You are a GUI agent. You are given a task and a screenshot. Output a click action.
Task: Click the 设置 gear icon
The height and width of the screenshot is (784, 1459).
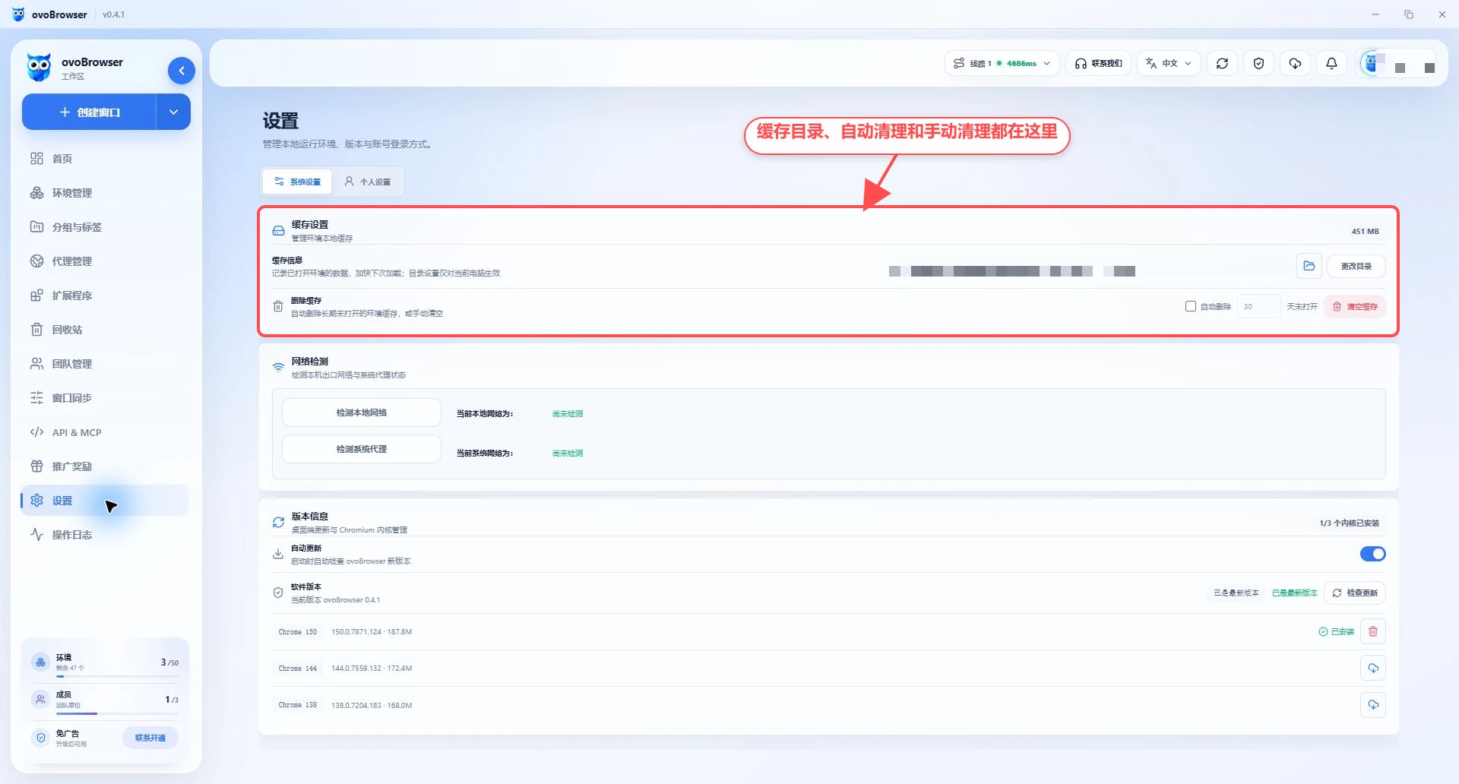coord(36,501)
